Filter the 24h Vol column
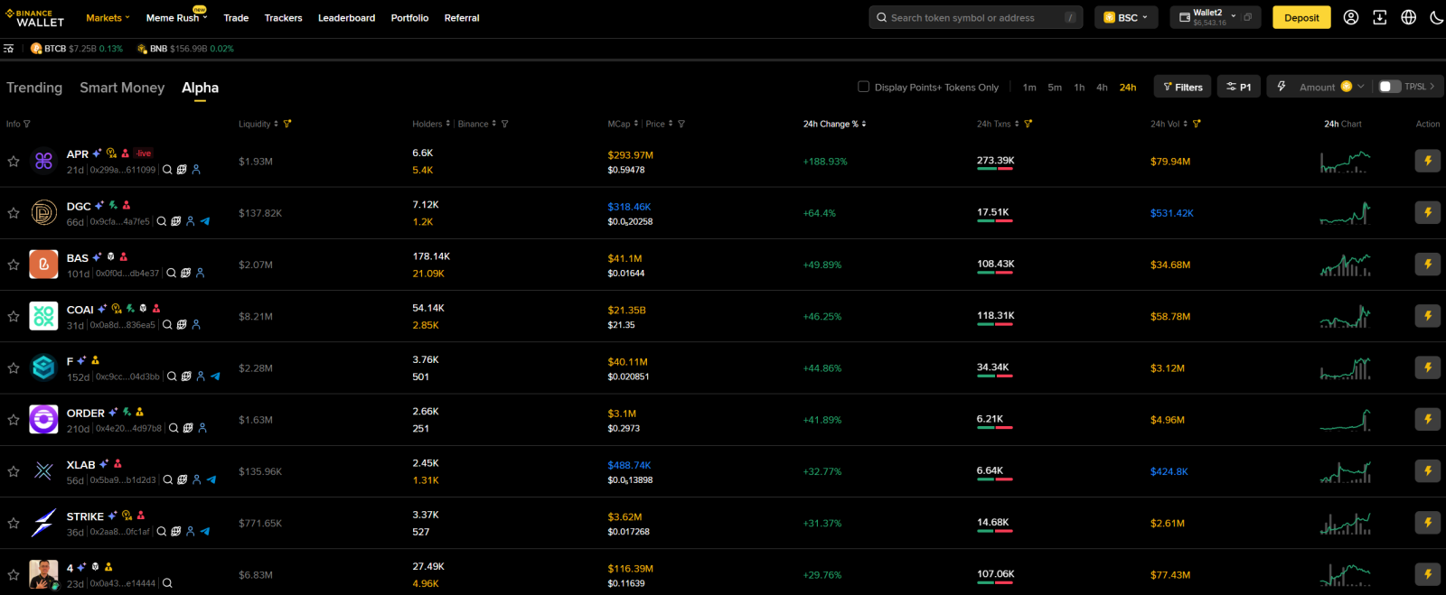The image size is (1446, 595). pos(1197,124)
